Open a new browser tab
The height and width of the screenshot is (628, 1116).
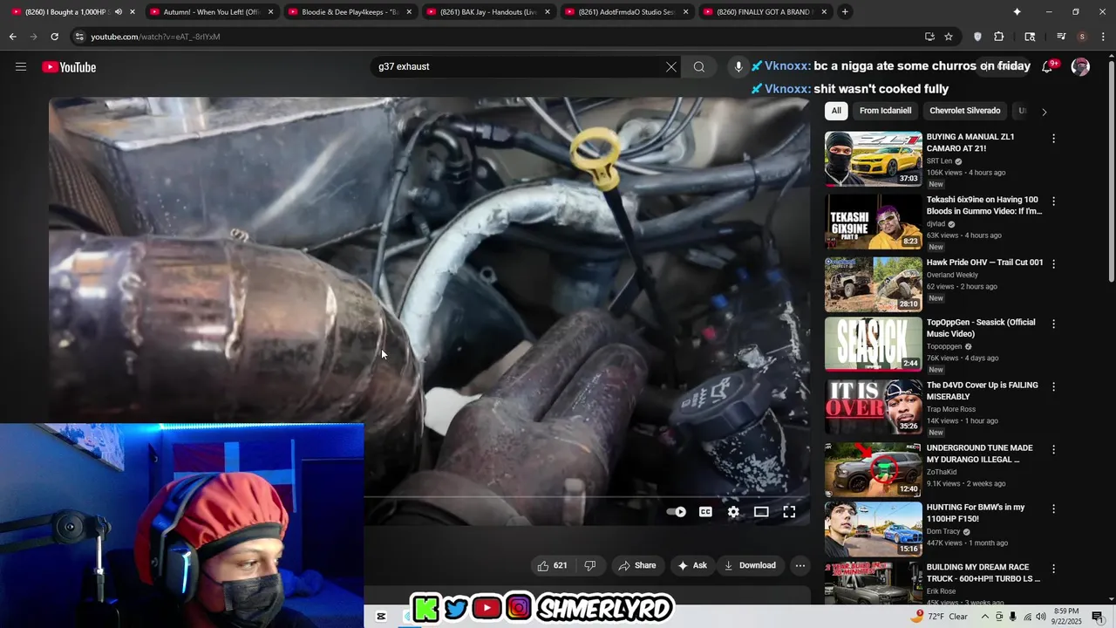[x=845, y=12]
